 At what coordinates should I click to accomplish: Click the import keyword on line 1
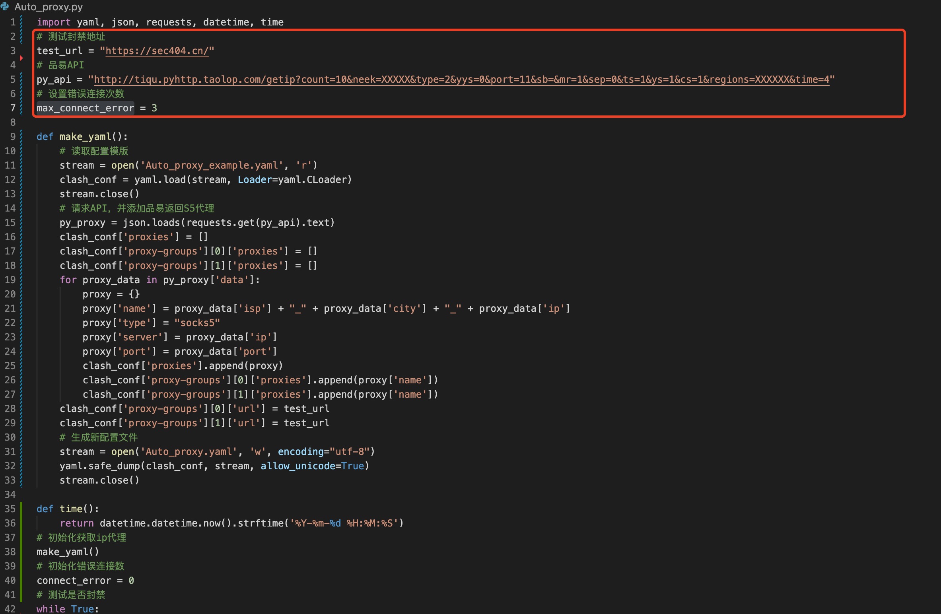click(54, 22)
